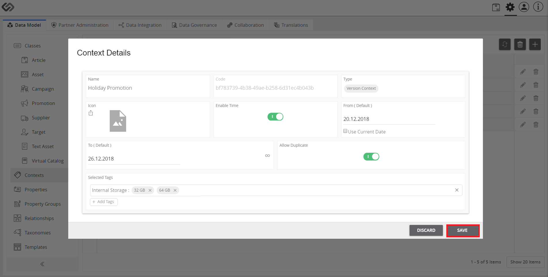Click the DISCARD button
548x277 pixels.
[426, 230]
